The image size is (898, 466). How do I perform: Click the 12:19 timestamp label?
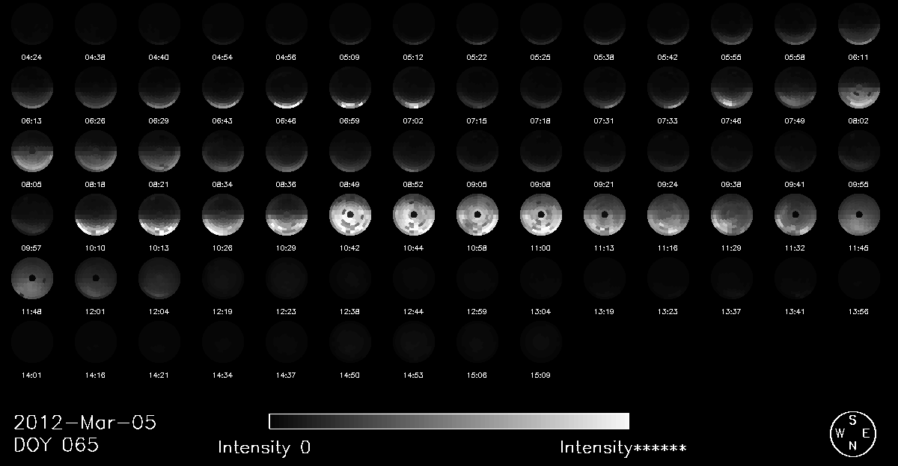[223, 311]
